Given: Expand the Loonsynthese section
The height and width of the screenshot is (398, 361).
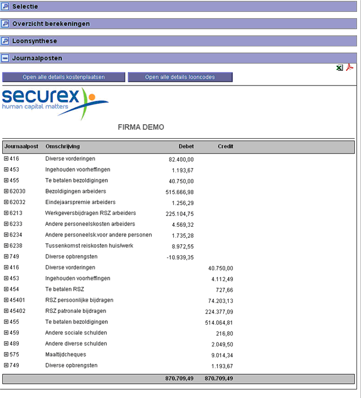Looking at the screenshot, I should tap(5, 41).
